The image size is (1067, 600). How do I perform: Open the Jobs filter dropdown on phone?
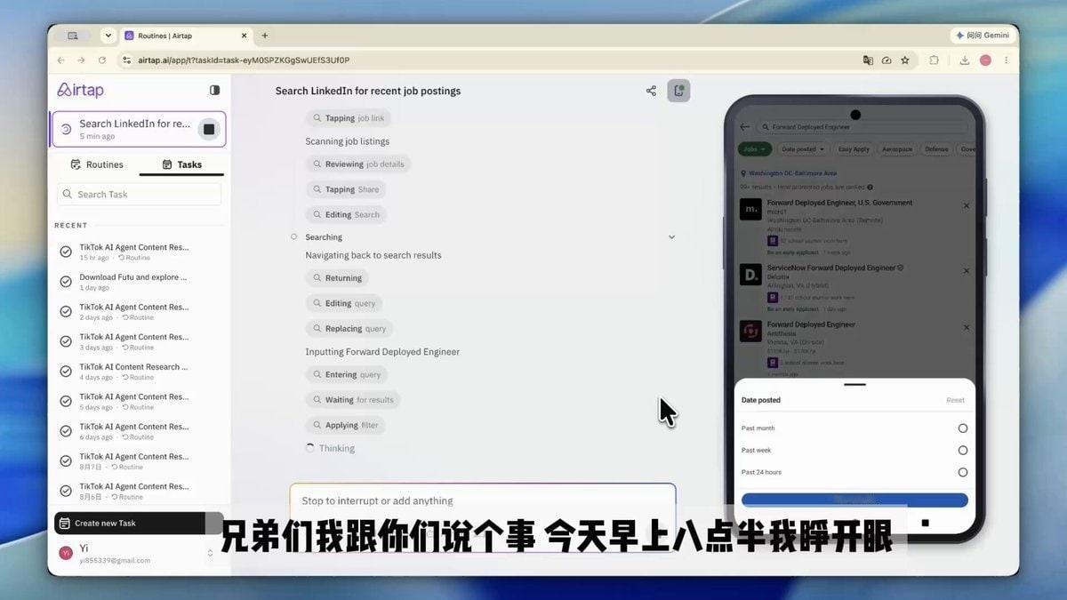(754, 149)
